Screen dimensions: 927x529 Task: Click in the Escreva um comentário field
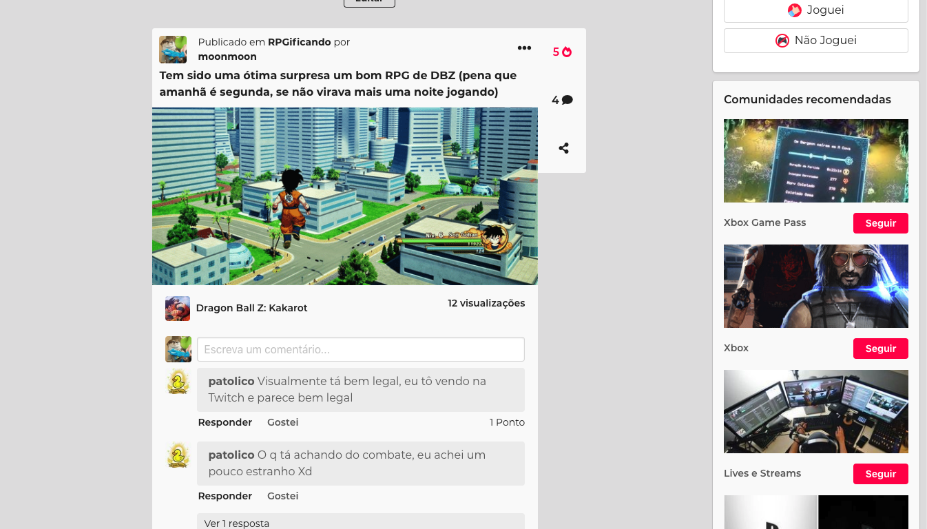(x=361, y=349)
